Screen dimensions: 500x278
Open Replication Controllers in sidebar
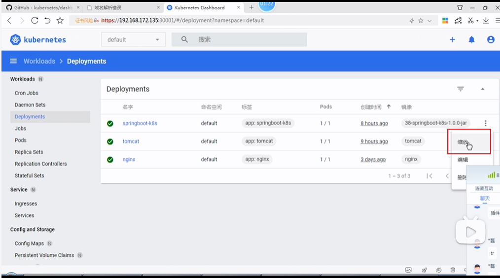pyautogui.click(x=41, y=164)
